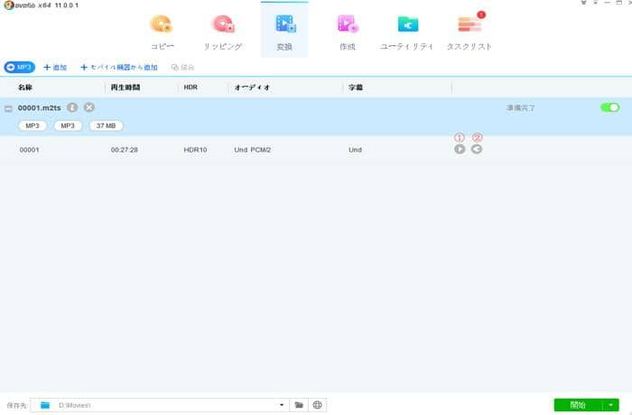Screen dimensions: 632x415
Task: Click the 結合 merge button
Action: click(182, 68)
